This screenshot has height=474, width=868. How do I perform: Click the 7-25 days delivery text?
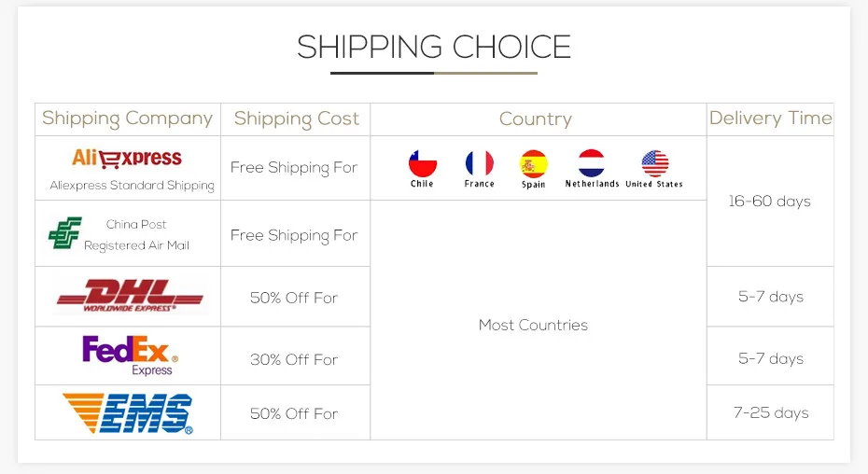coord(771,412)
